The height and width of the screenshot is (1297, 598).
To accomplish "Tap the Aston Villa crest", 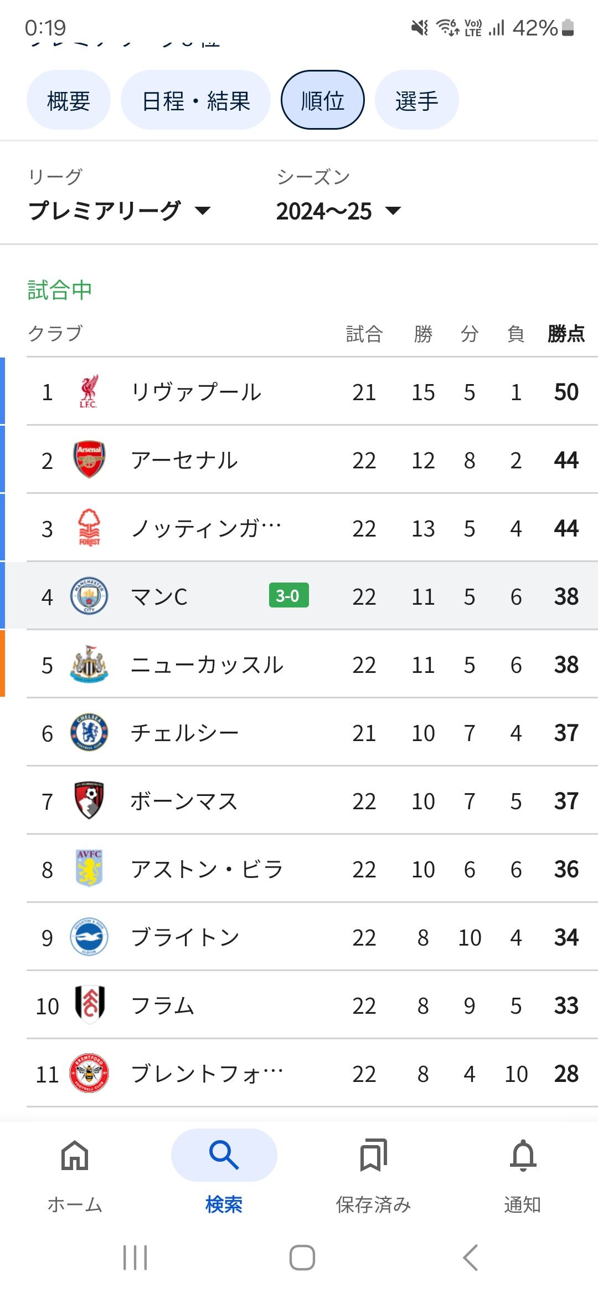I will [x=89, y=869].
